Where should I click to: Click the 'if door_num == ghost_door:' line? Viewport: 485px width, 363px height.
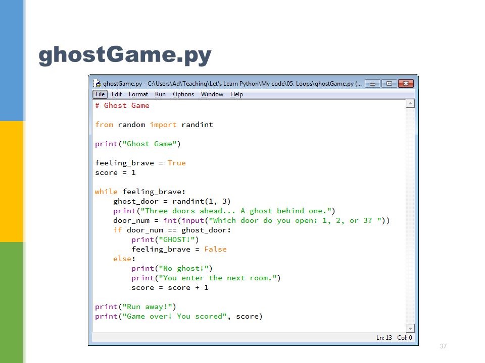pos(172,230)
